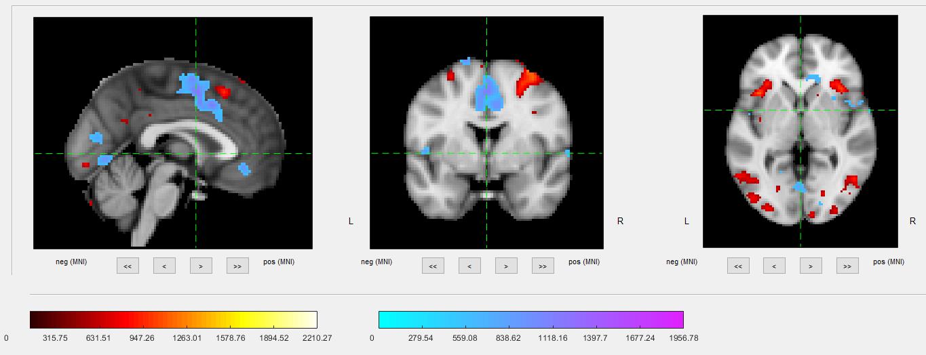This screenshot has width=926, height=355.
Task: Click the hot colorbar maximum value 2210.27
Action: (317, 337)
